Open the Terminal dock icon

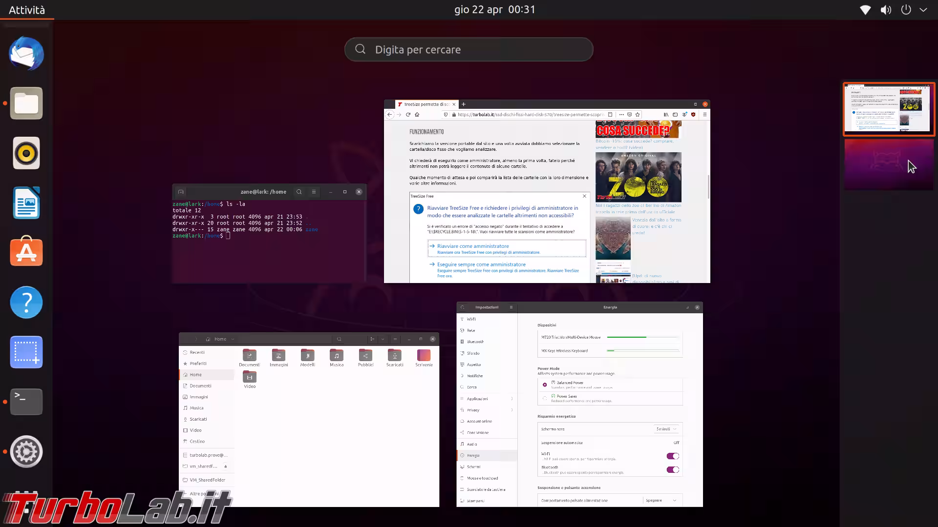tap(26, 402)
